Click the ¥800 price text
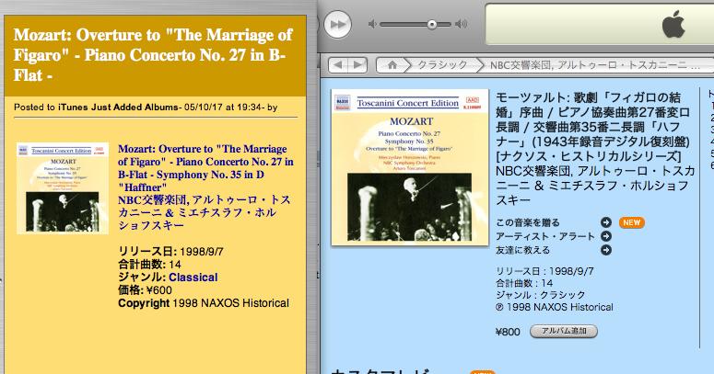The width and height of the screenshot is (714, 374). [x=508, y=332]
